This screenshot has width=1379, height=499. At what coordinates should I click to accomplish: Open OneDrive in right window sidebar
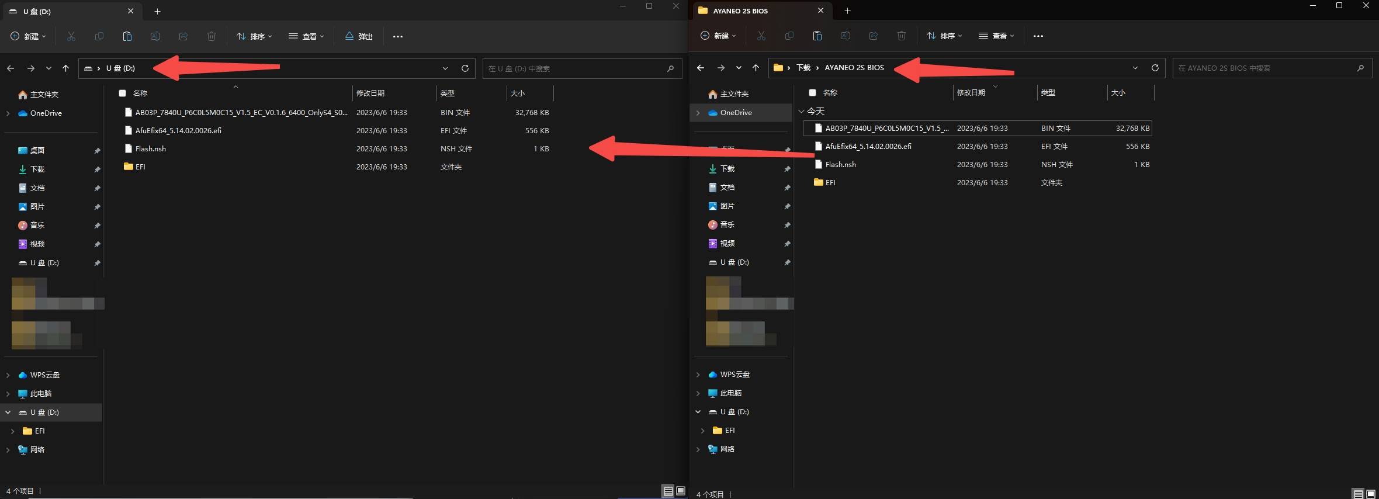[736, 113]
